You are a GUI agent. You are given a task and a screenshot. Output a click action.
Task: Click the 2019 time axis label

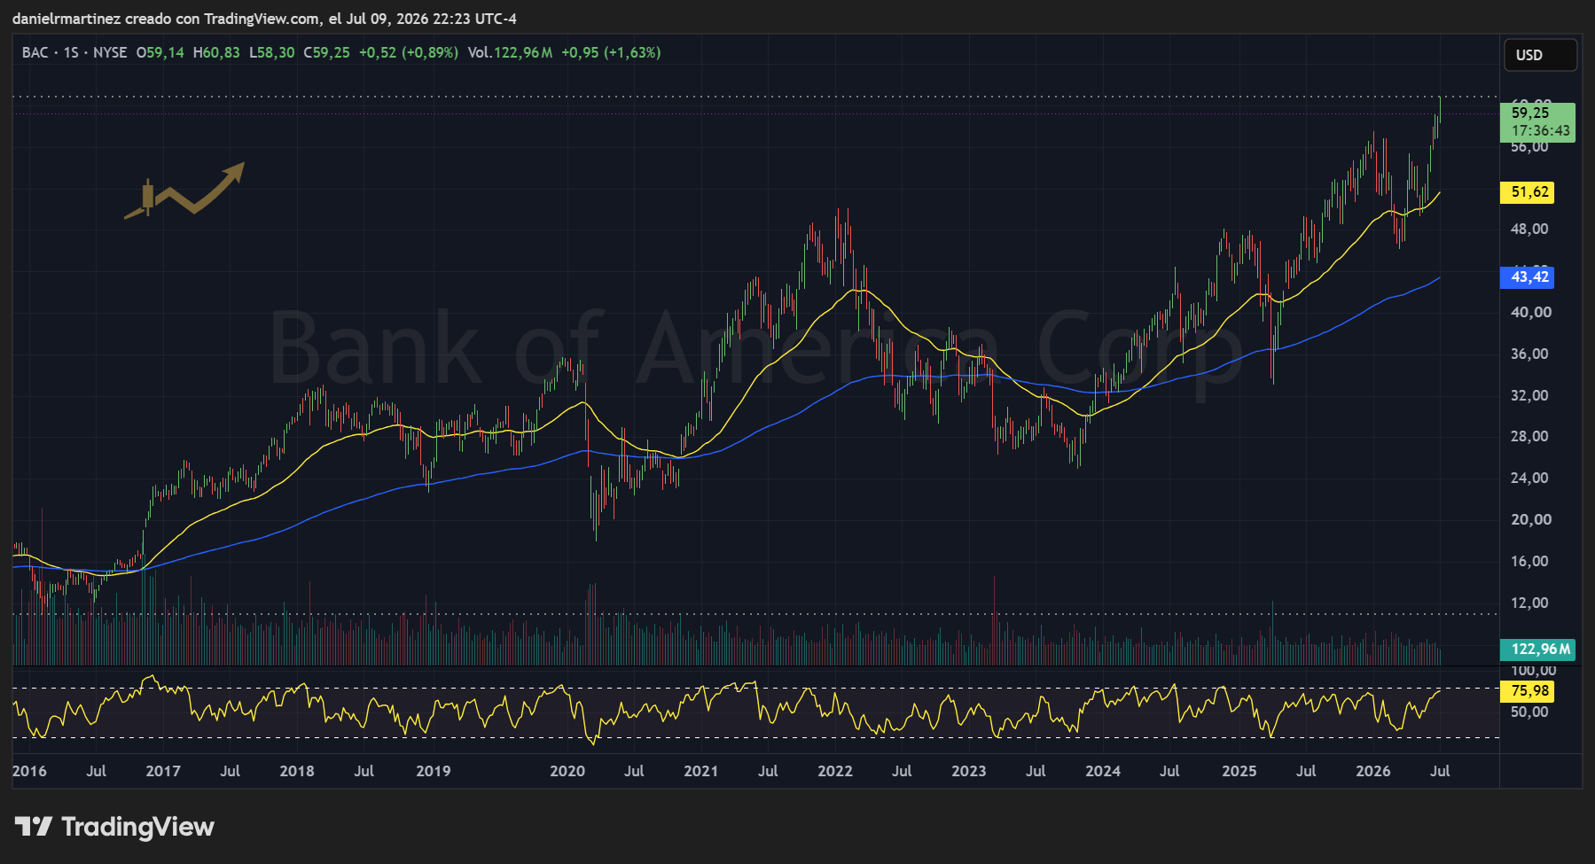point(434,771)
